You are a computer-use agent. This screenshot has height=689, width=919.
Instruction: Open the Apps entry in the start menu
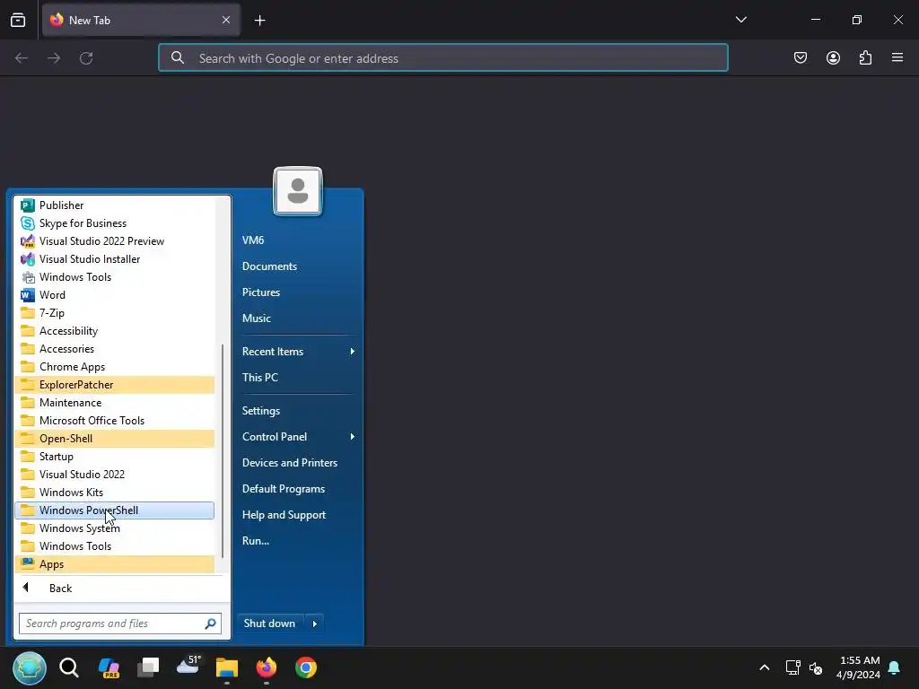(x=115, y=564)
